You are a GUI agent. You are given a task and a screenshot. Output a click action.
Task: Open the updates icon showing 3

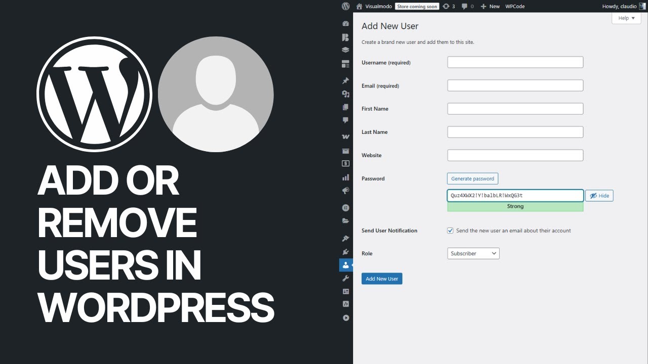tap(449, 6)
